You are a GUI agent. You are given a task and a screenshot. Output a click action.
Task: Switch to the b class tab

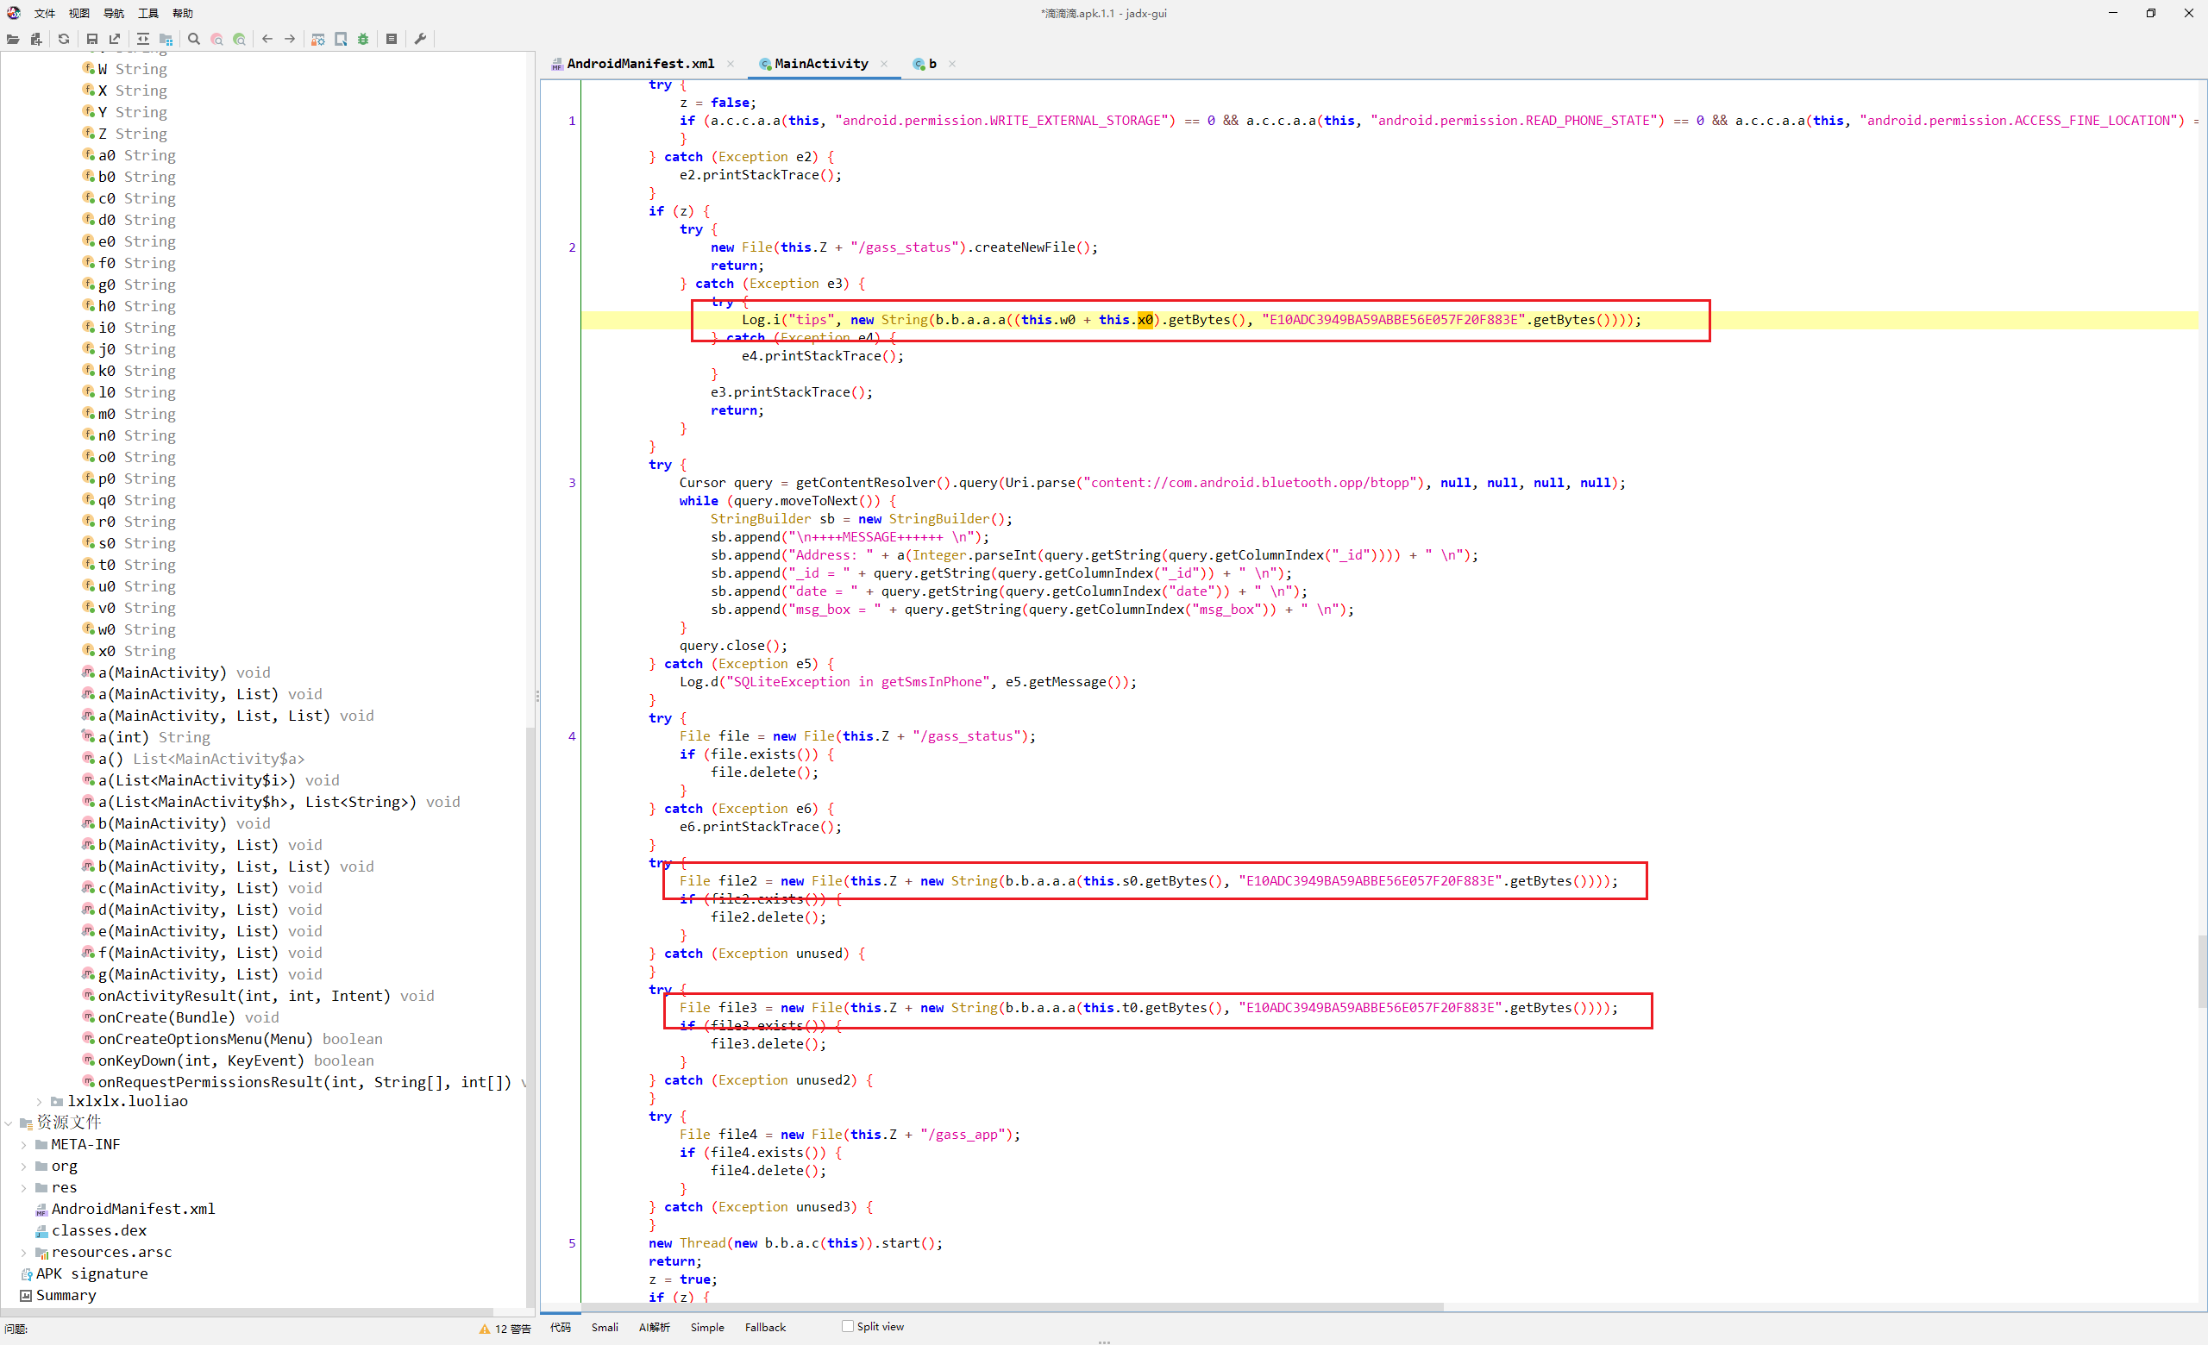932,64
